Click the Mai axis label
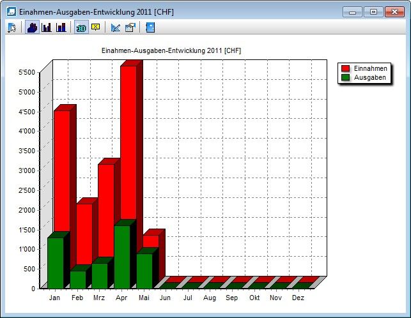The width and height of the screenshot is (411, 318). (x=144, y=298)
